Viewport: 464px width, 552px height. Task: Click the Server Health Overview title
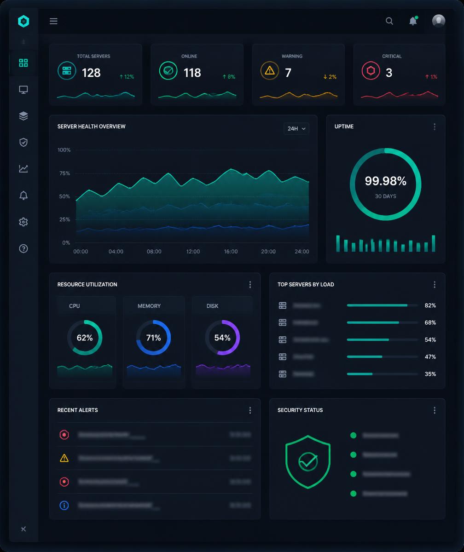92,126
